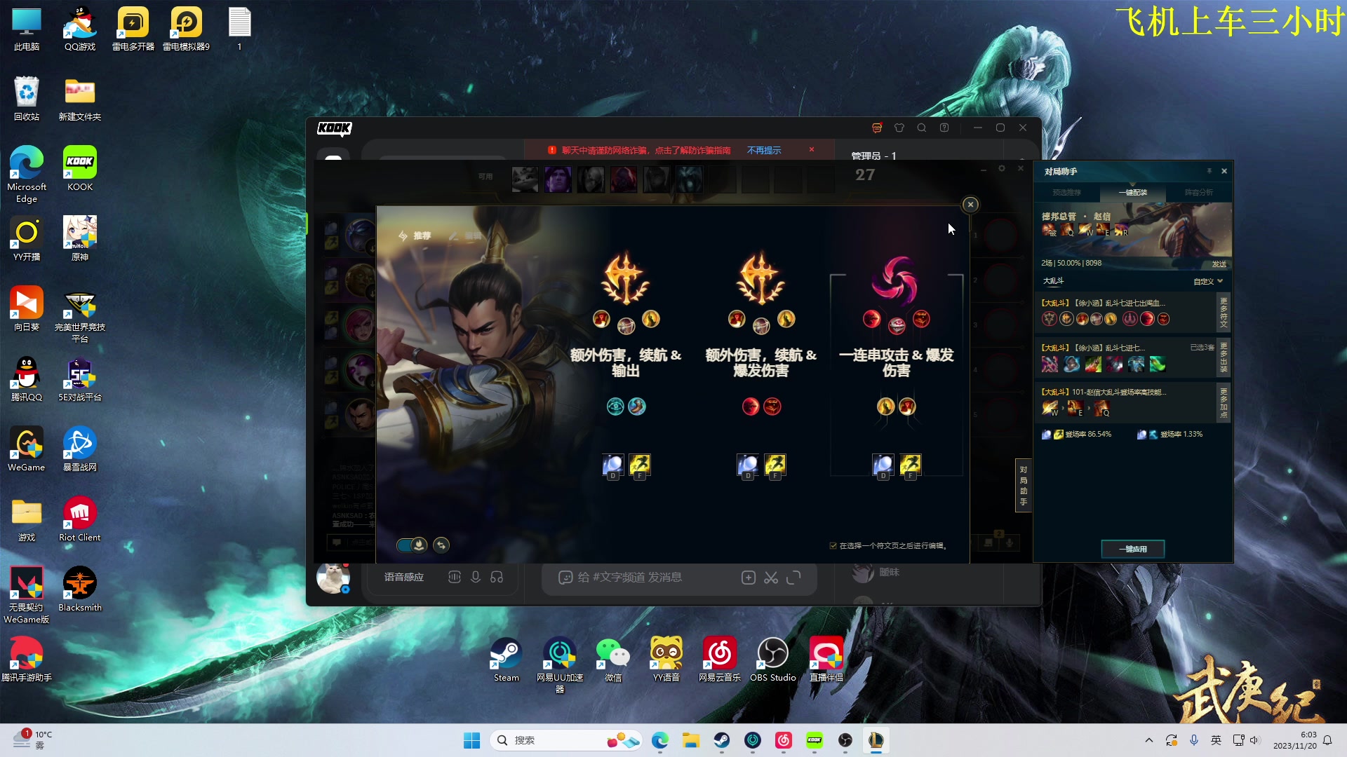Click the swap arrows icon in rune panel
This screenshot has width=1347, height=757.
click(441, 545)
